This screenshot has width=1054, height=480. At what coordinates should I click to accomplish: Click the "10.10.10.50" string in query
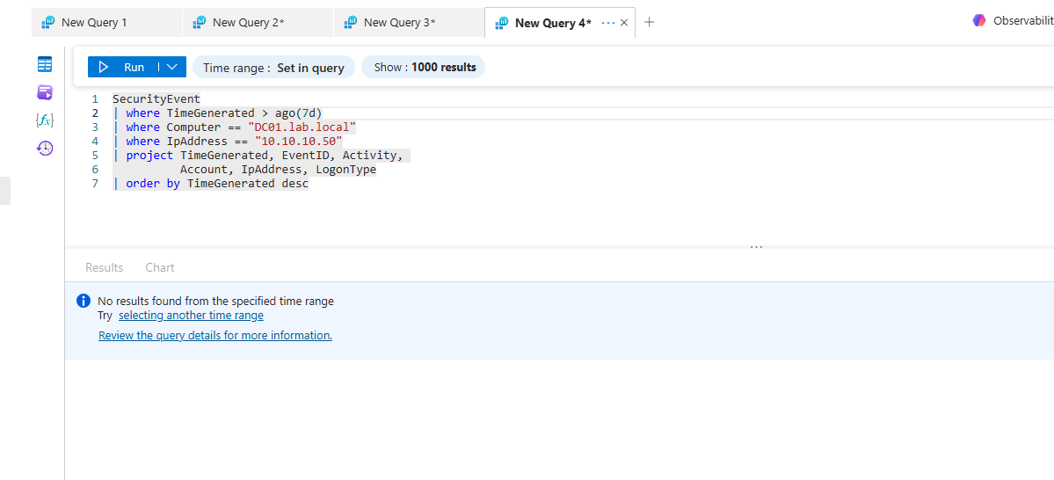click(x=299, y=142)
